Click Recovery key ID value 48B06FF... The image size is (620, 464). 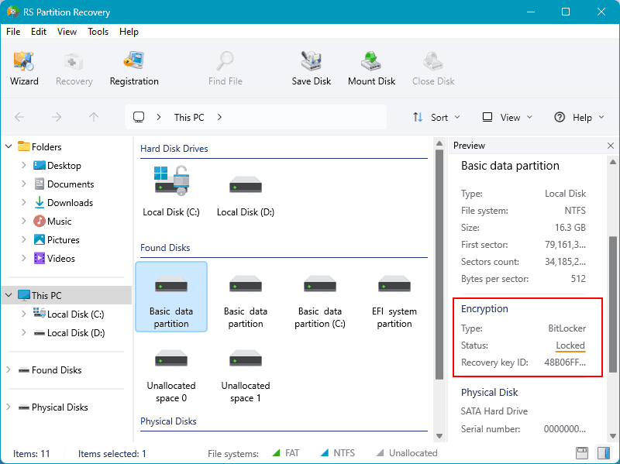tap(565, 363)
